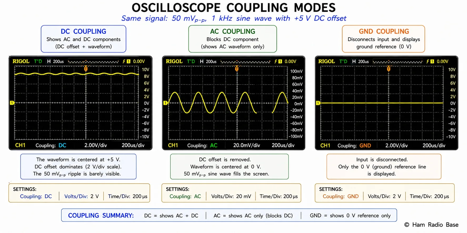Screen dimensions: 467x233
Task: Click the GND COUPLING heading
Action: (x=384, y=31)
